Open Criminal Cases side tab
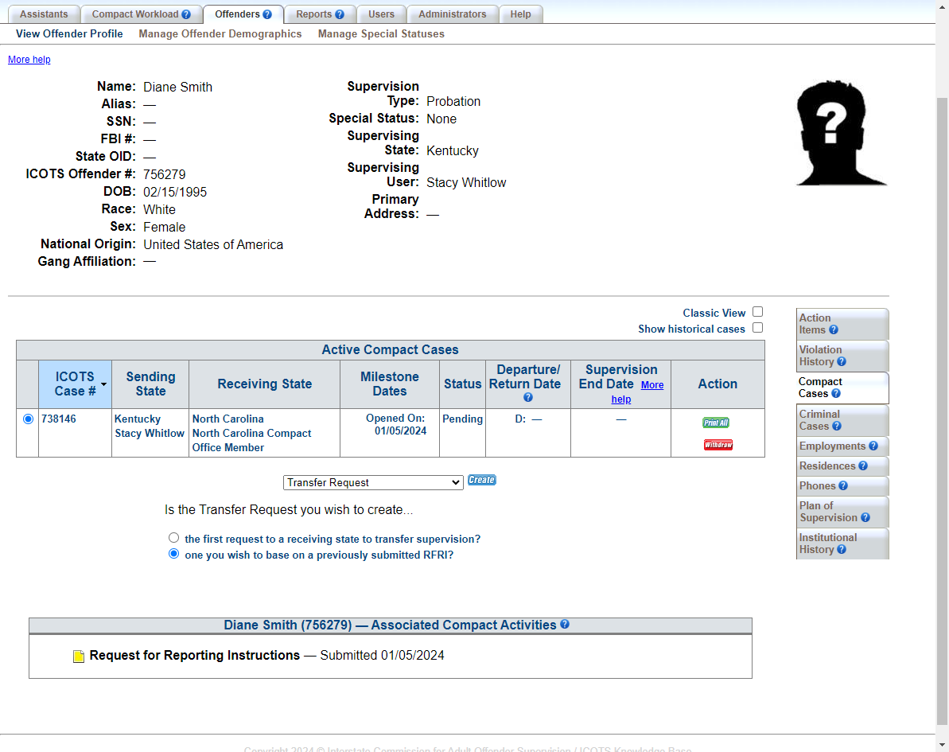Image resolution: width=949 pixels, height=752 pixels. click(x=842, y=420)
